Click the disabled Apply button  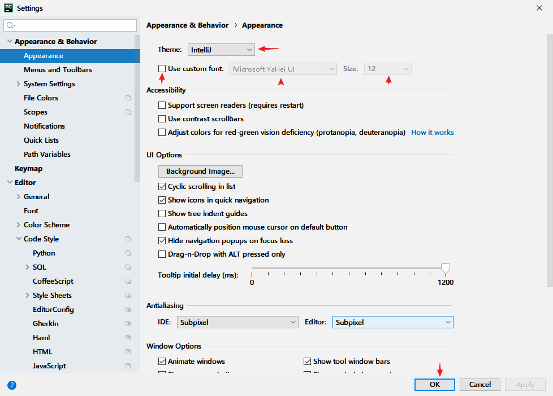(x=525, y=384)
